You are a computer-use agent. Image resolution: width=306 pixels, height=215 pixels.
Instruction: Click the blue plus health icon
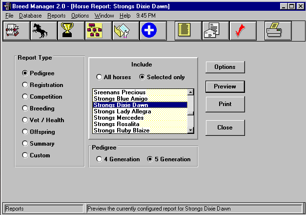148,31
